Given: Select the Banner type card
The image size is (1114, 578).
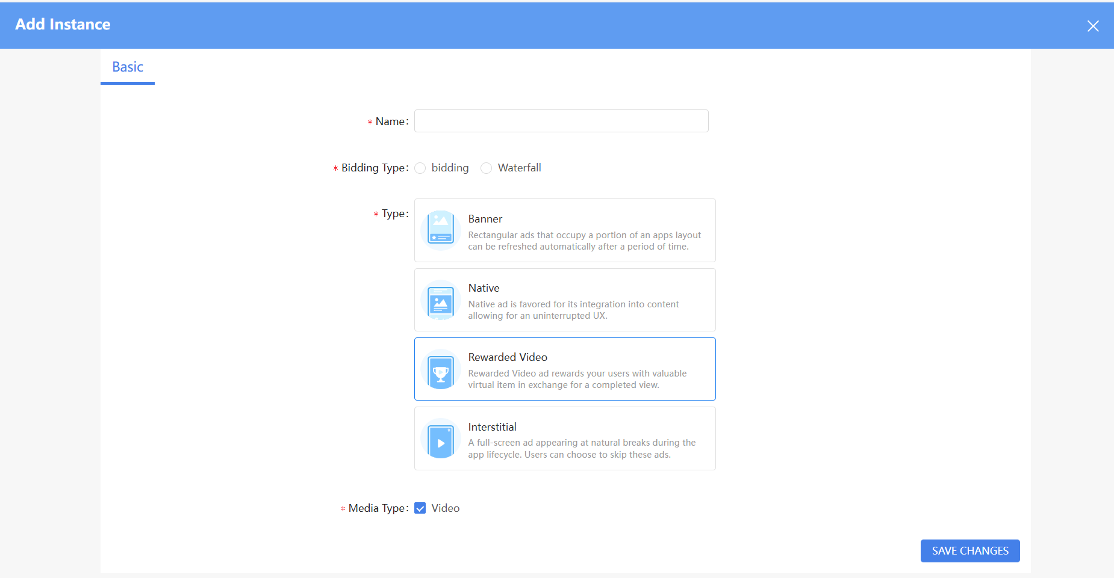Looking at the screenshot, I should 564,230.
